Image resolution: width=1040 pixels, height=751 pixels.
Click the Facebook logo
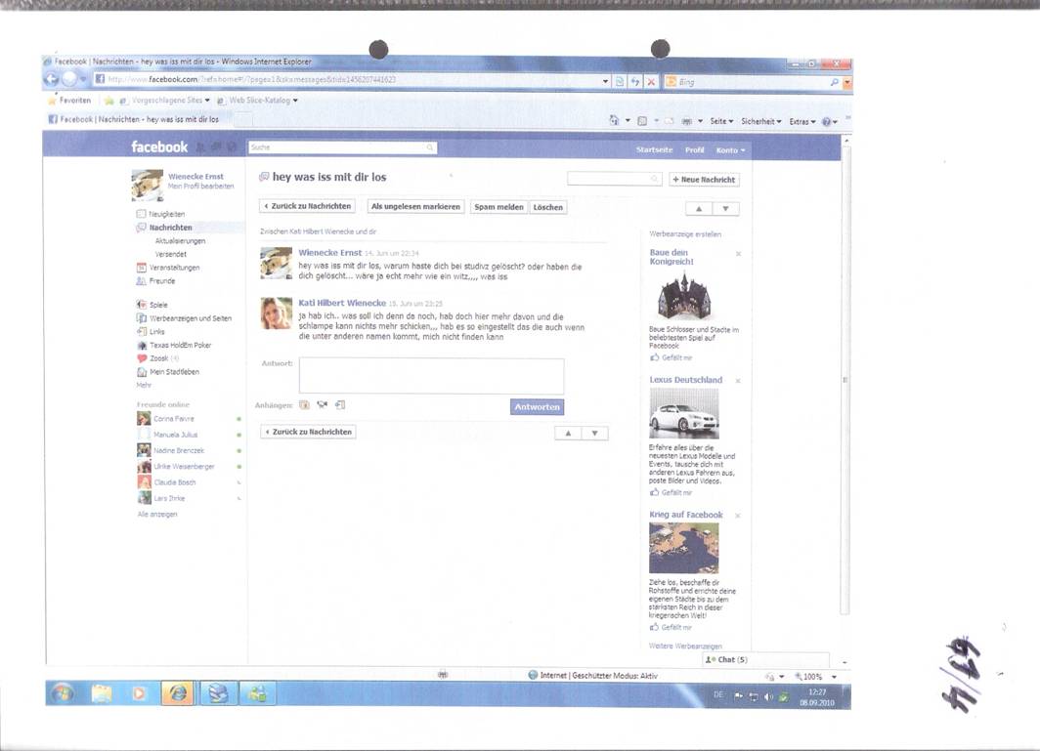[x=159, y=147]
